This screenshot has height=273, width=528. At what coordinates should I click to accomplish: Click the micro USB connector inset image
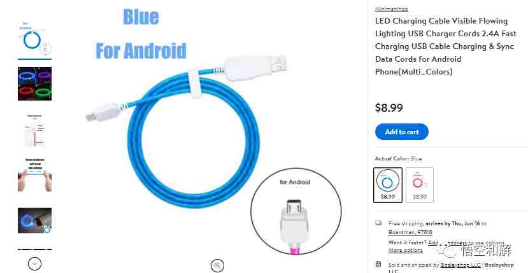point(296,211)
